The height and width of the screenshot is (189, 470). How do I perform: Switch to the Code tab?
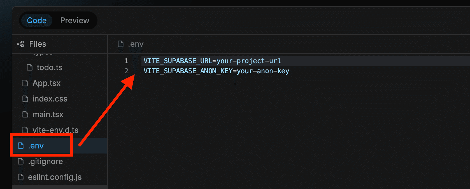[x=37, y=20]
